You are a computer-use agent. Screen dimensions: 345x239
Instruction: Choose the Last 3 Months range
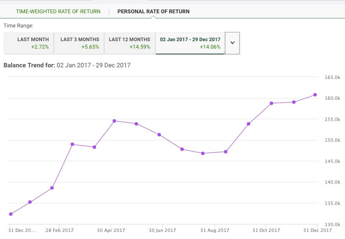[79, 43]
